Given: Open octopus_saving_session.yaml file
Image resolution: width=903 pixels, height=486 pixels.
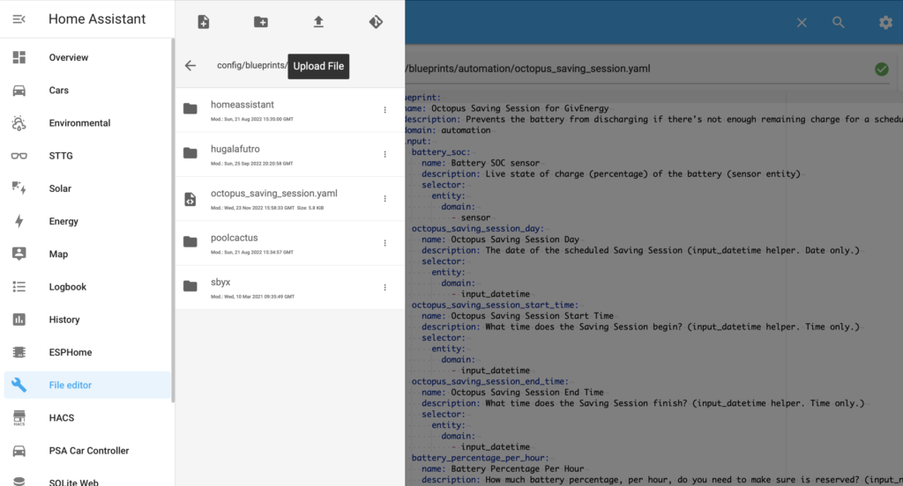Looking at the screenshot, I should pyautogui.click(x=289, y=198).
